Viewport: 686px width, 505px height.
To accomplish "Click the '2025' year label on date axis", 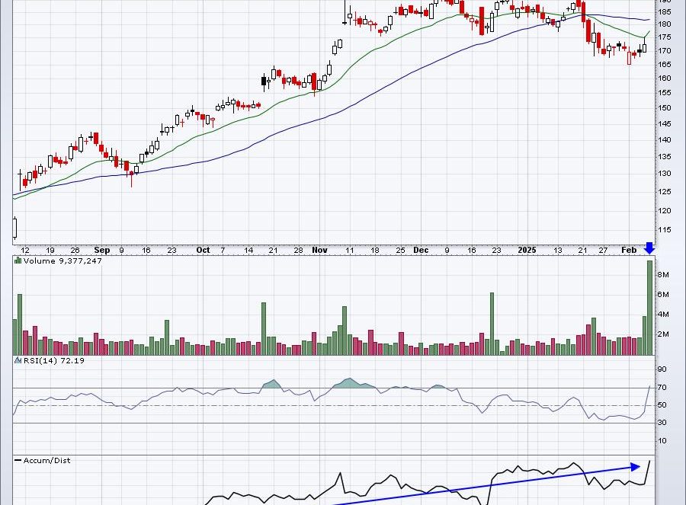I will (527, 250).
